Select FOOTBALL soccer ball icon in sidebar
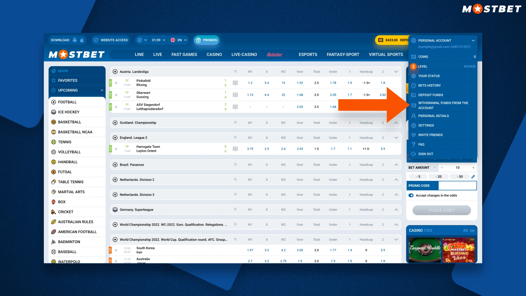This screenshot has height=296, width=526. click(53, 102)
